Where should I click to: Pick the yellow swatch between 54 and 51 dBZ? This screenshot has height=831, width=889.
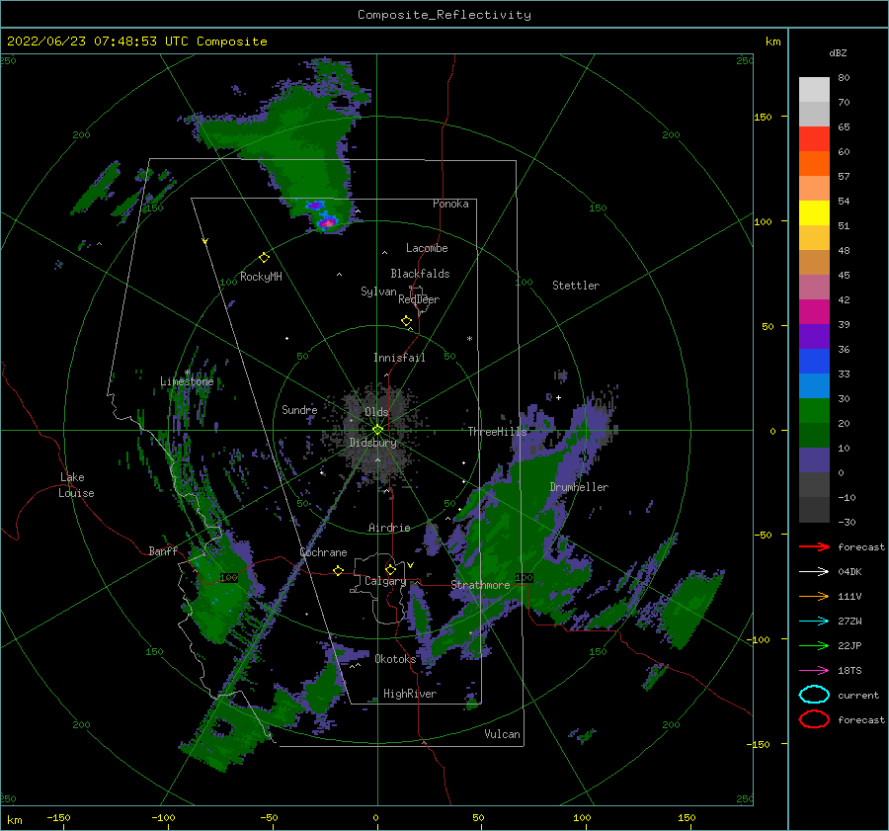[814, 213]
